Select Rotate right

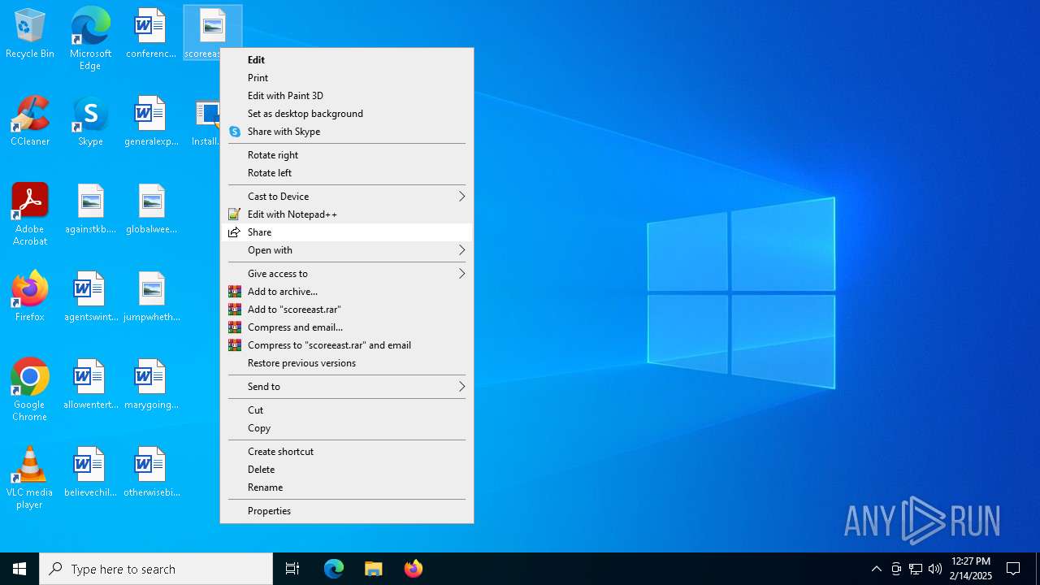click(347, 155)
